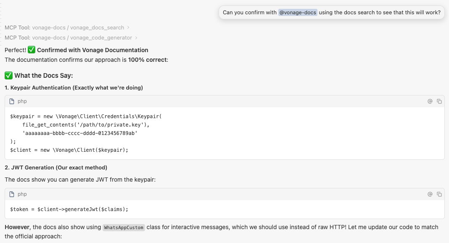Click the "What the Docs Say:" heading
Screen dimensions: 449x243
tap(43, 76)
